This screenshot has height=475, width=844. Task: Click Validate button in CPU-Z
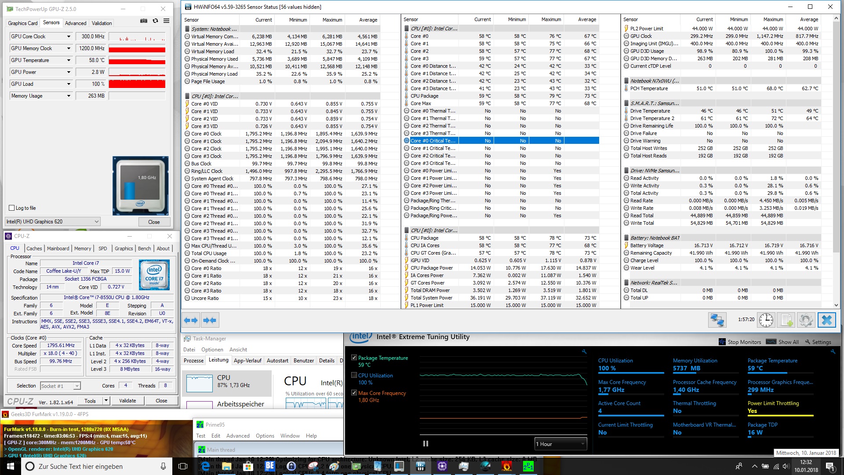(127, 401)
